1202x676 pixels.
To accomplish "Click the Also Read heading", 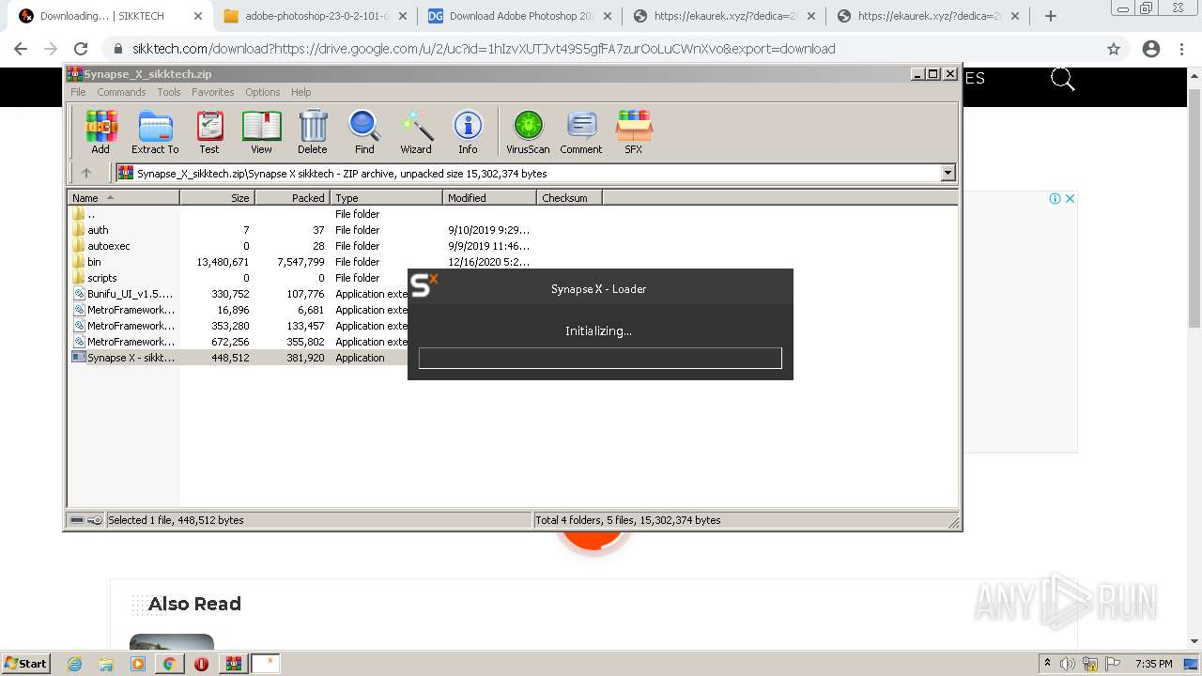I will (x=194, y=604).
